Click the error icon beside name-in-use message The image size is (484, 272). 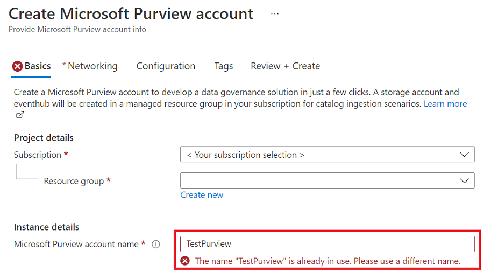click(x=185, y=261)
